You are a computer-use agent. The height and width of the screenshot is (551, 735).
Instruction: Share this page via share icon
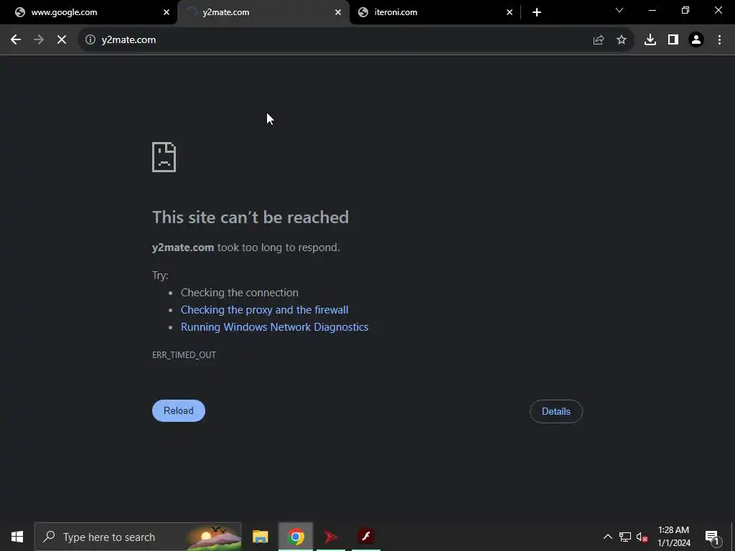(598, 40)
